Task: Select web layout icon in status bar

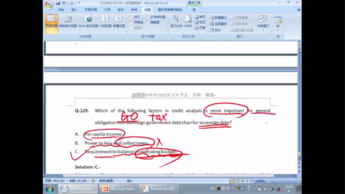Action: pos(242,181)
